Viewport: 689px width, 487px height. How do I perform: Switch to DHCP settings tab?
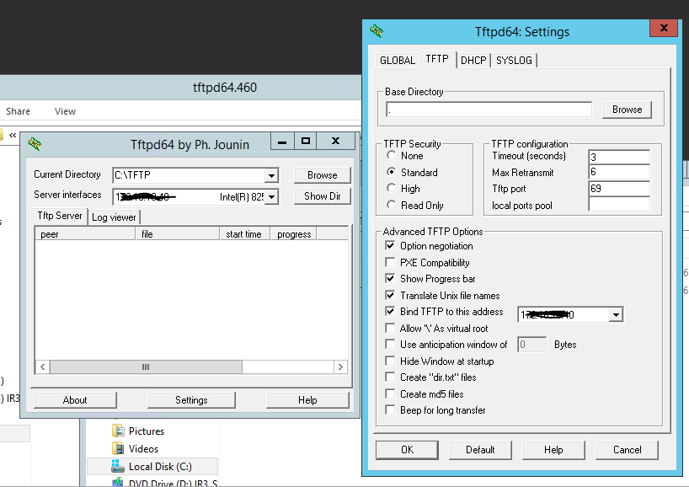(x=473, y=60)
